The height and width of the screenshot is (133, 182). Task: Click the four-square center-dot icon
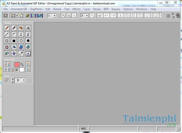point(168,16)
